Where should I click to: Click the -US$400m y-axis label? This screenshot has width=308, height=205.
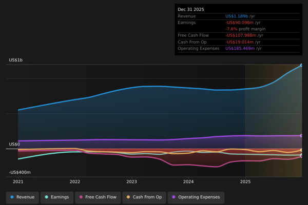20,173
